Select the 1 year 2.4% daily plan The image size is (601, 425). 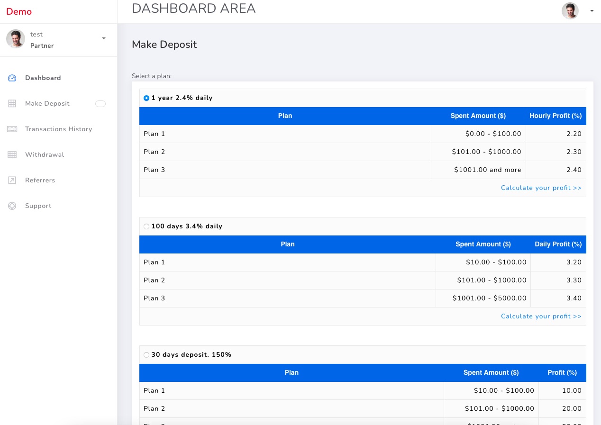[146, 98]
